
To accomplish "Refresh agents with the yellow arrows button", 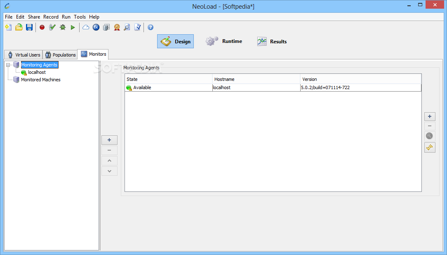I will coord(430,147).
